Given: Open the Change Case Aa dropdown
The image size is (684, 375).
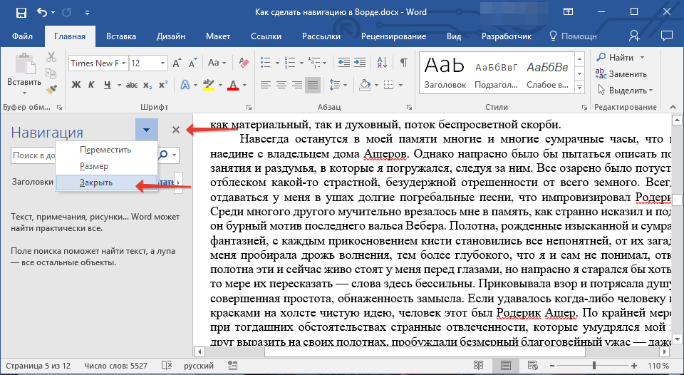Looking at the screenshot, I should [x=217, y=63].
